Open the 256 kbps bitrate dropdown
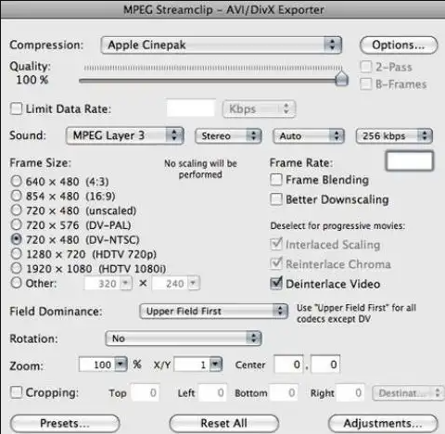This screenshot has width=445, height=434. [394, 136]
